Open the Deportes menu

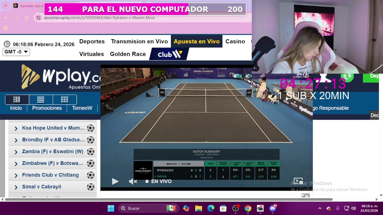pyautogui.click(x=92, y=42)
